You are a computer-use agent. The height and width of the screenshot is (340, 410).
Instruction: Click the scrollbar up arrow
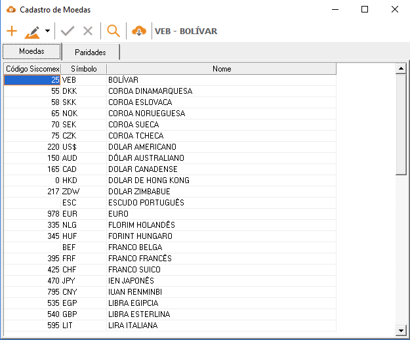(x=401, y=69)
